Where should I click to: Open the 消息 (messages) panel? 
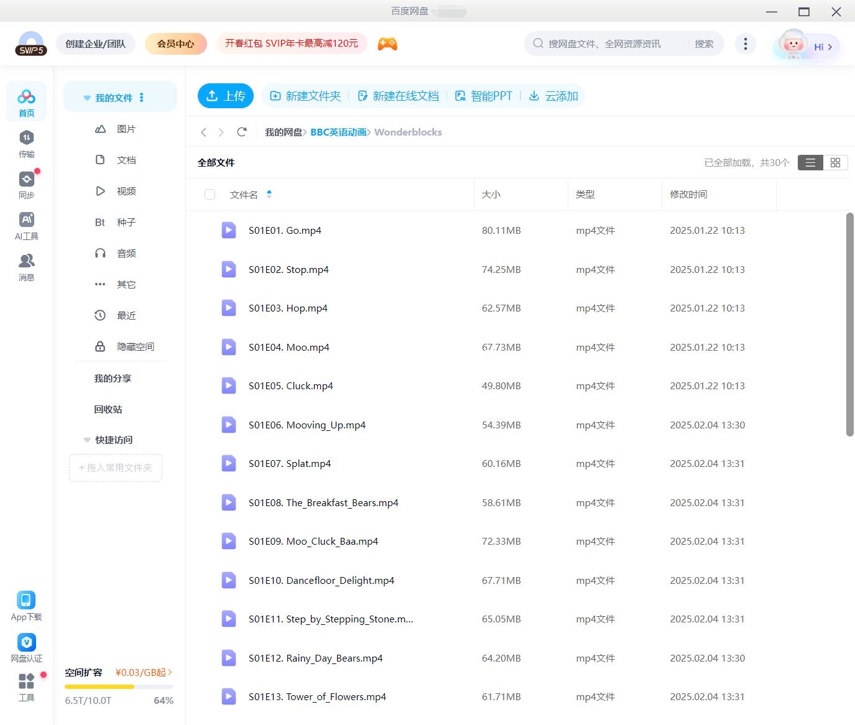26,267
